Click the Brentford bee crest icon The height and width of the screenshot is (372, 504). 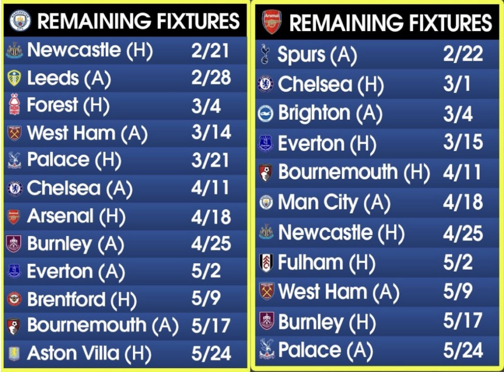(x=14, y=299)
